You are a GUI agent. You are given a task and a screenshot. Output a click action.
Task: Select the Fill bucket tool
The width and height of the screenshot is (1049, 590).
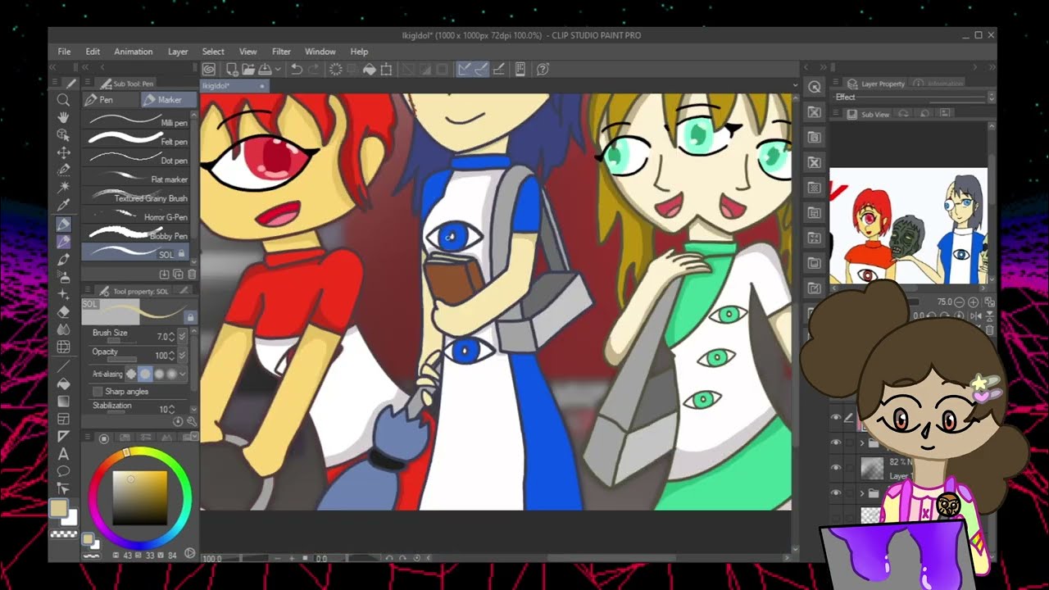63,383
